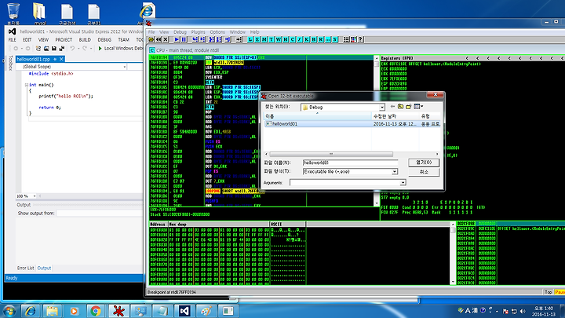The width and height of the screenshot is (565, 318).
Task: Click the Arguments input field
Action: (x=345, y=183)
